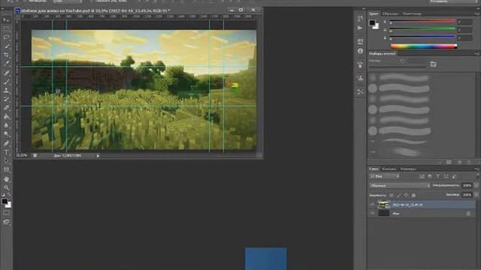Open the layer opacity slider arrow
This screenshot has height=270, width=481.
[476, 185]
